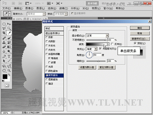153x115 pixels.
Task: Click the gradient bar to edit gradient
Action: pos(97,44)
